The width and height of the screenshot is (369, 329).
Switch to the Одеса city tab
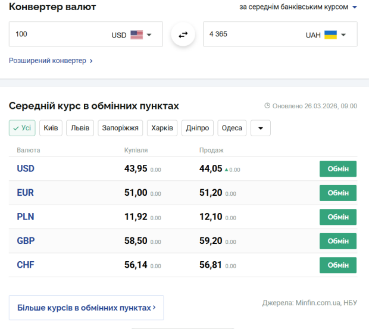pos(232,128)
